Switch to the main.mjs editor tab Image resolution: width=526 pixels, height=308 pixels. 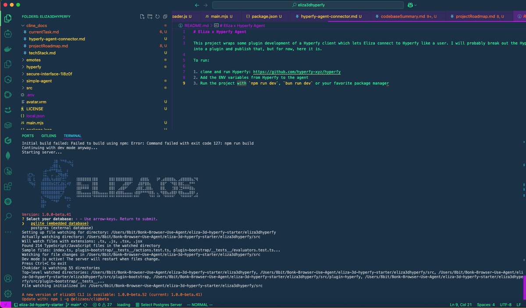(220, 17)
